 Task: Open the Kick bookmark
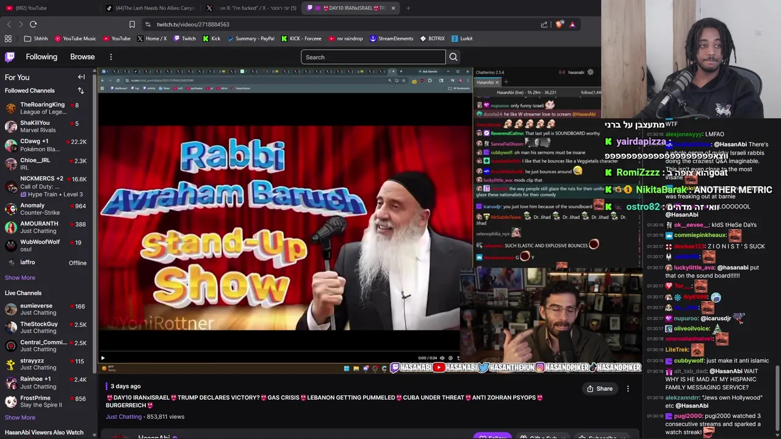212,38
